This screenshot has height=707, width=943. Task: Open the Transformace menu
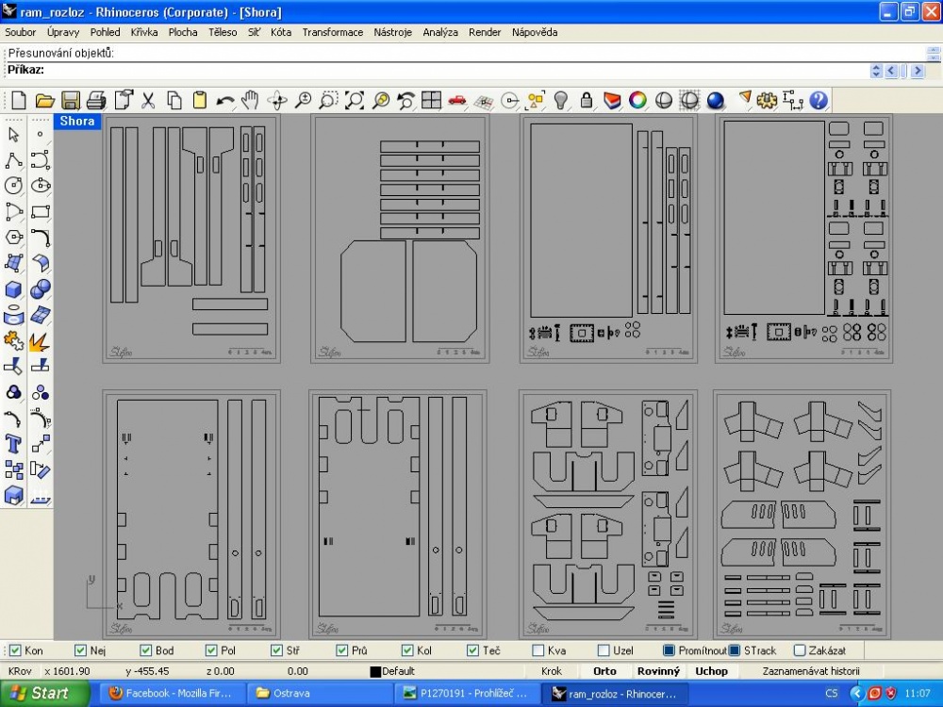[333, 32]
